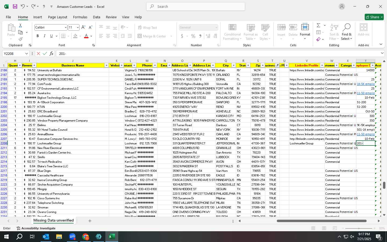
Task: Increase font size with larger A icon
Action: click(x=83, y=27)
